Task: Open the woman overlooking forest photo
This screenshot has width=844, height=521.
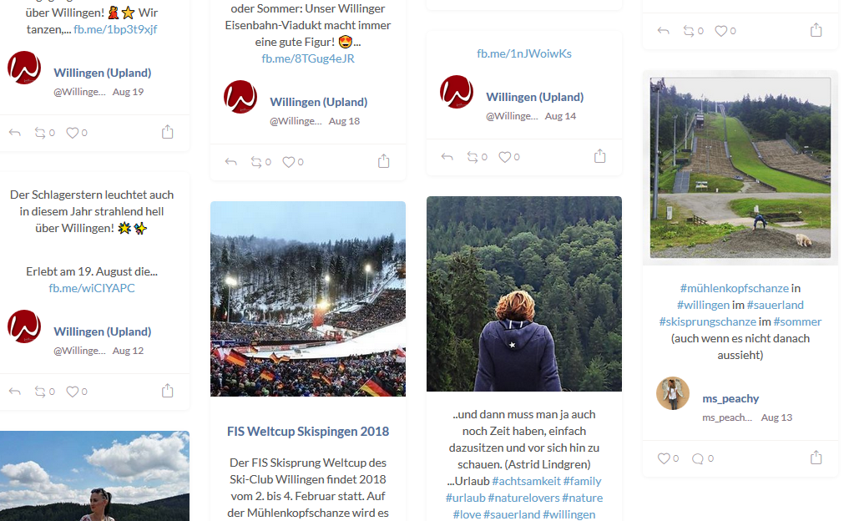Action: coord(524,294)
